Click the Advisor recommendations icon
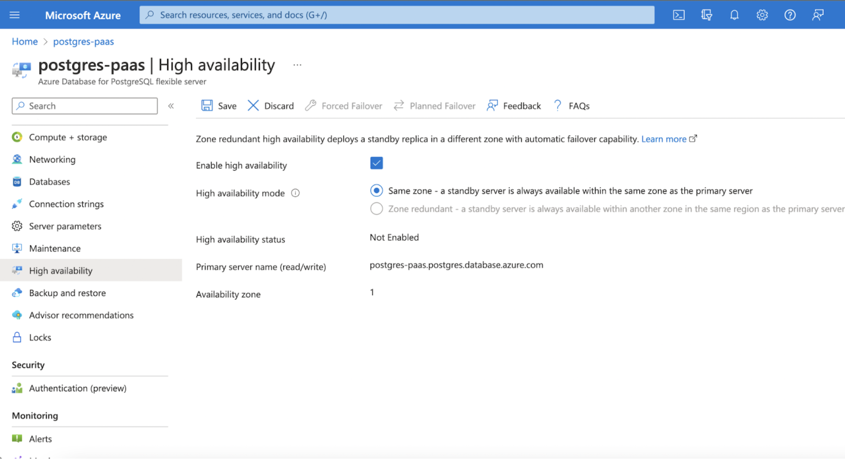The height and width of the screenshot is (460, 845). [17, 315]
